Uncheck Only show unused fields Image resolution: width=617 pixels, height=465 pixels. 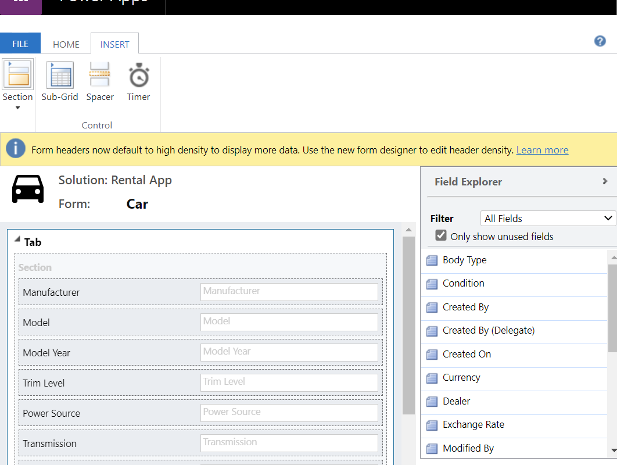point(441,236)
